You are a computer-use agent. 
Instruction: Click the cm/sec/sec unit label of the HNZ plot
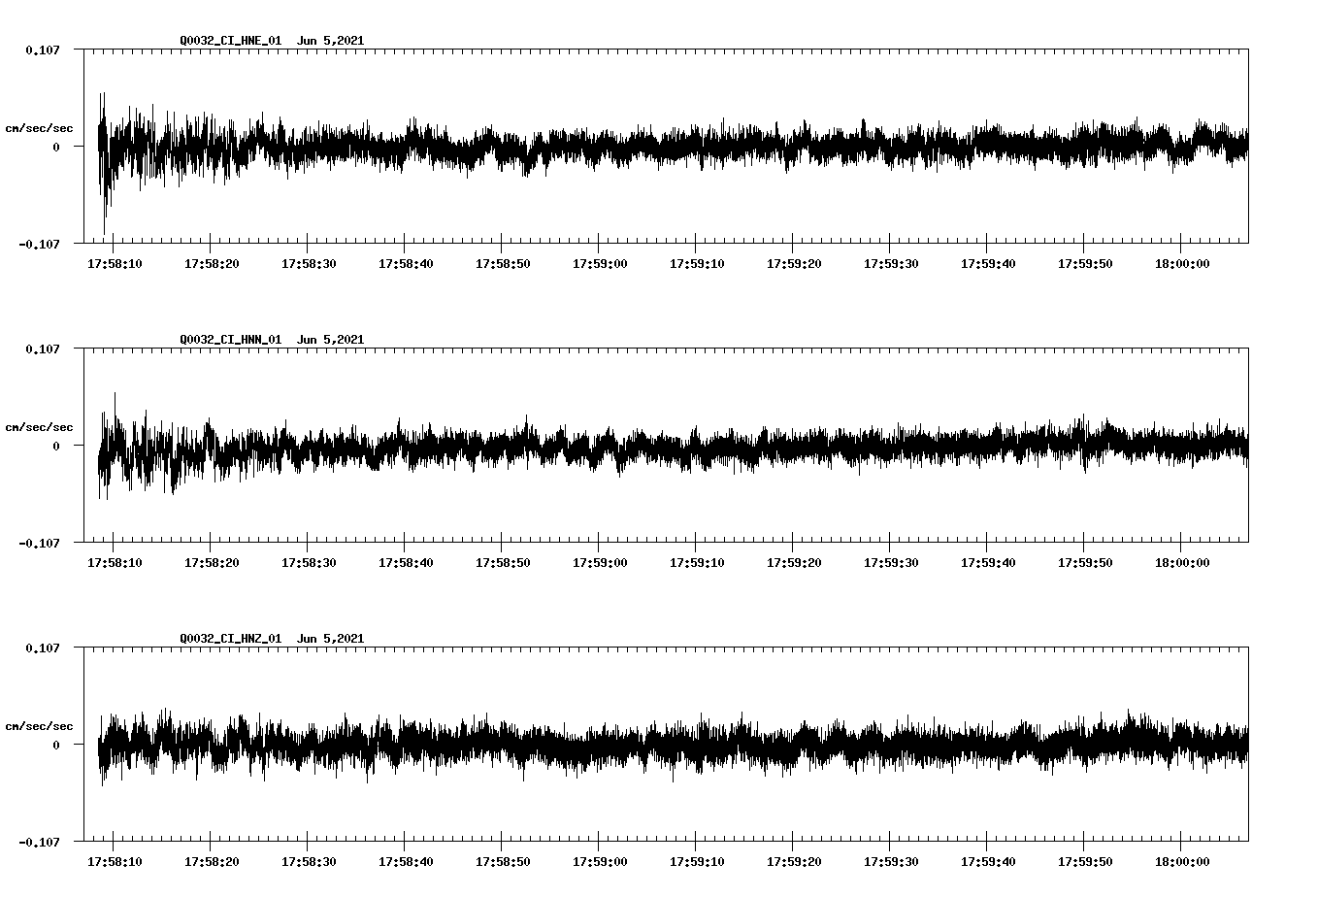coord(39,726)
